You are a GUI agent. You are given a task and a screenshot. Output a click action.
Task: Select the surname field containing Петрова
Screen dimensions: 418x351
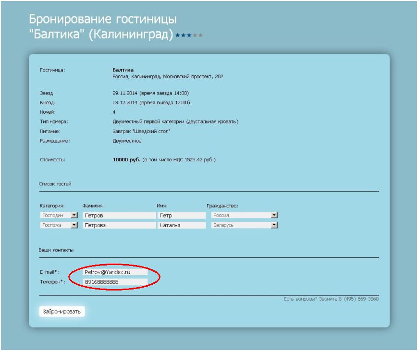click(119, 225)
